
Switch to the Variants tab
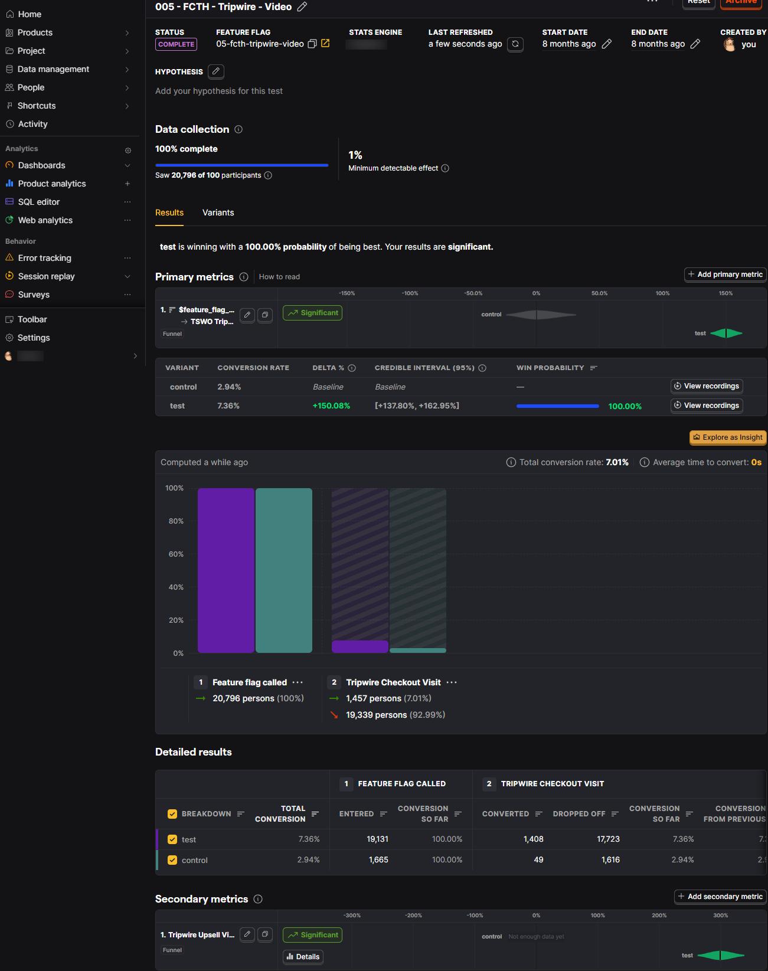[218, 212]
